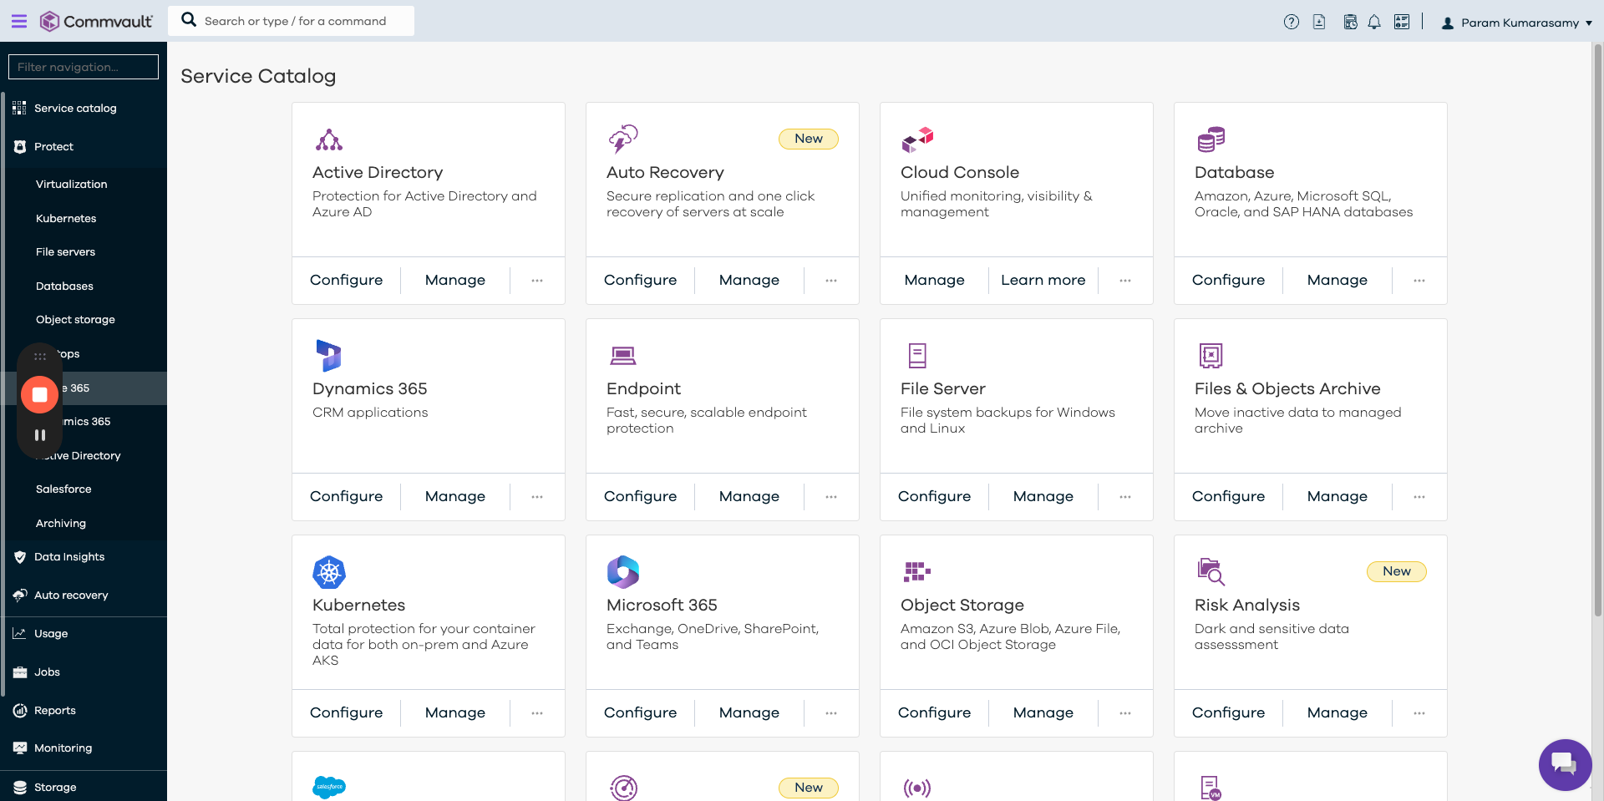
Task: Configure Endpoint
Action: tap(641, 497)
